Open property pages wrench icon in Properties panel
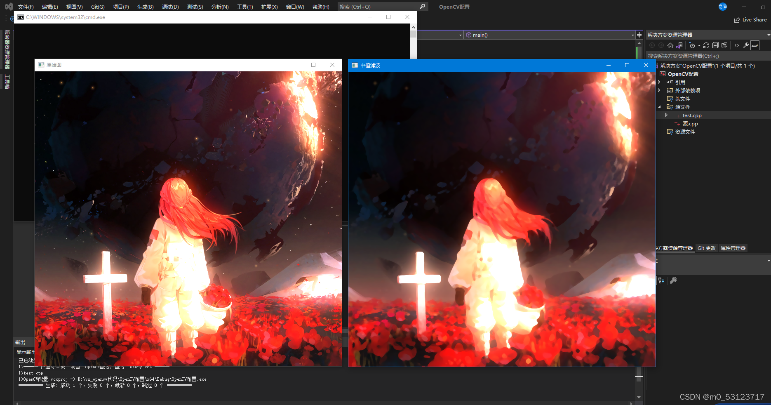This screenshot has width=771, height=405. (x=673, y=280)
